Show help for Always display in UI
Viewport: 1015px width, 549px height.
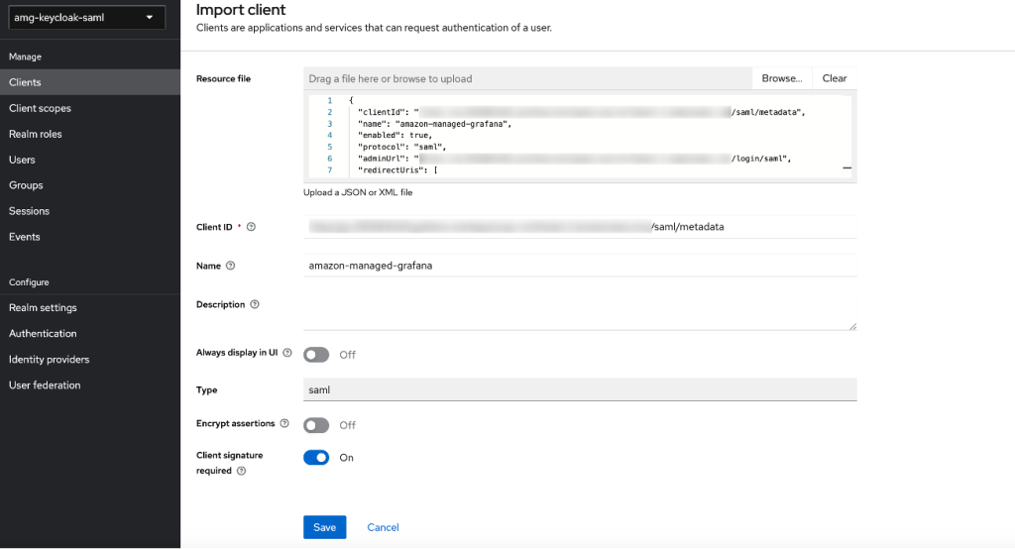[x=287, y=353]
